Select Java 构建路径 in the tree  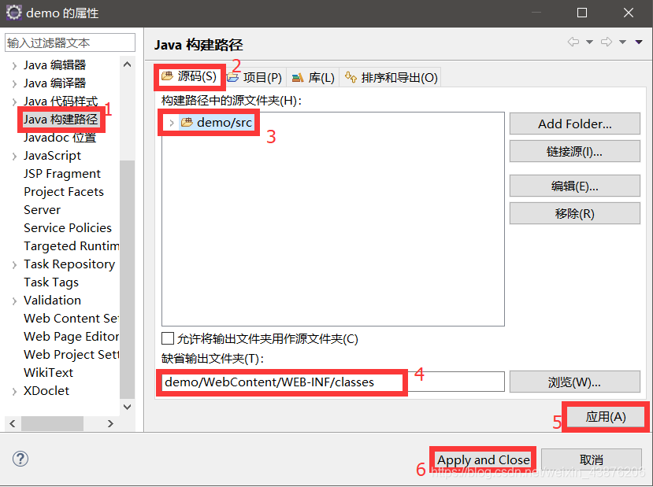pos(61,120)
